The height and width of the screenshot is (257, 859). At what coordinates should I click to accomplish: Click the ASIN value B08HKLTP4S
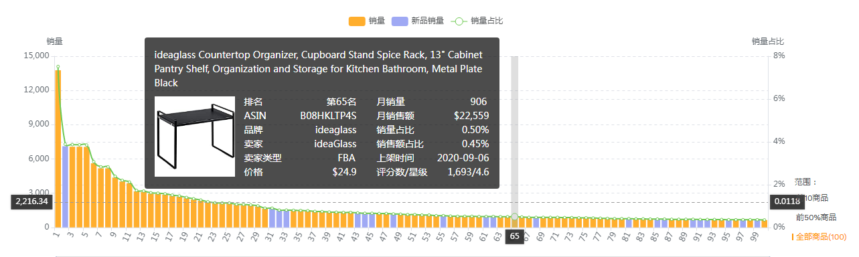point(328,116)
